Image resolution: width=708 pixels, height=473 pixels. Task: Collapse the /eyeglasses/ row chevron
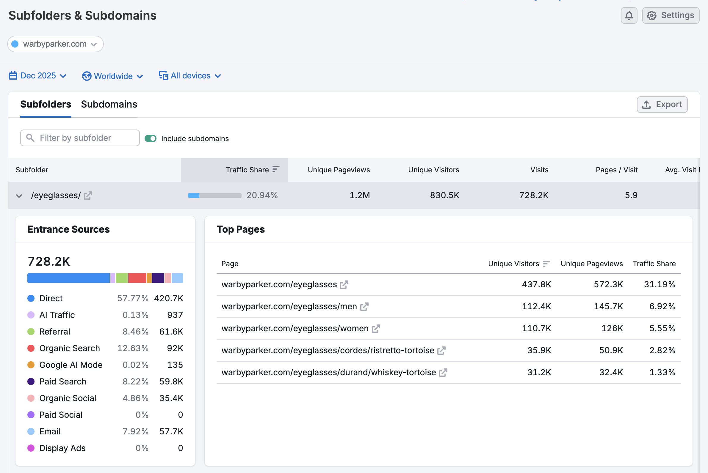click(19, 196)
